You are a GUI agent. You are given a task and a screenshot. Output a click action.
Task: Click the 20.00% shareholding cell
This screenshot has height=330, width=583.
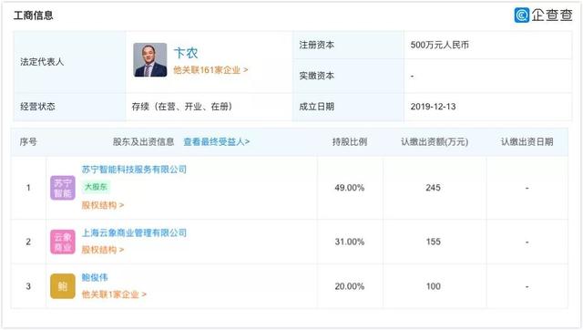(350, 286)
